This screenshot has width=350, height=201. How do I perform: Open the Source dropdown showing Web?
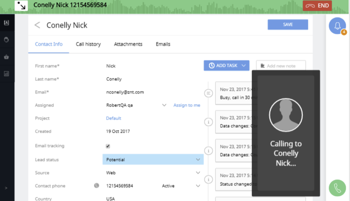pos(153,173)
